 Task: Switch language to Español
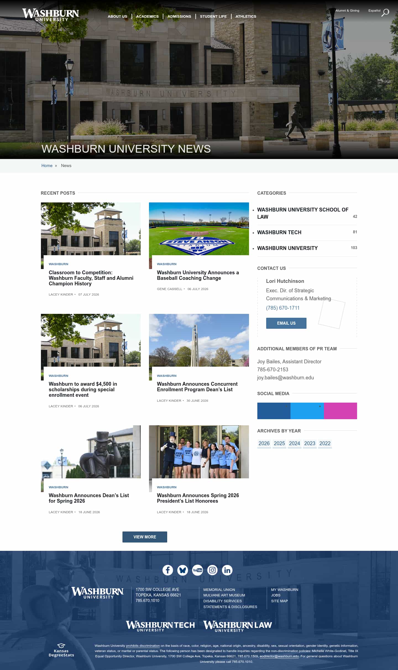[374, 11]
